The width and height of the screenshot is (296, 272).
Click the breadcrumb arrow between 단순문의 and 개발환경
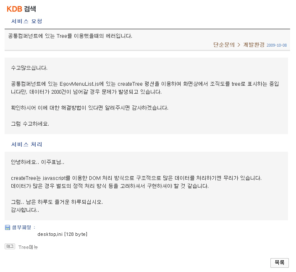click(238, 45)
